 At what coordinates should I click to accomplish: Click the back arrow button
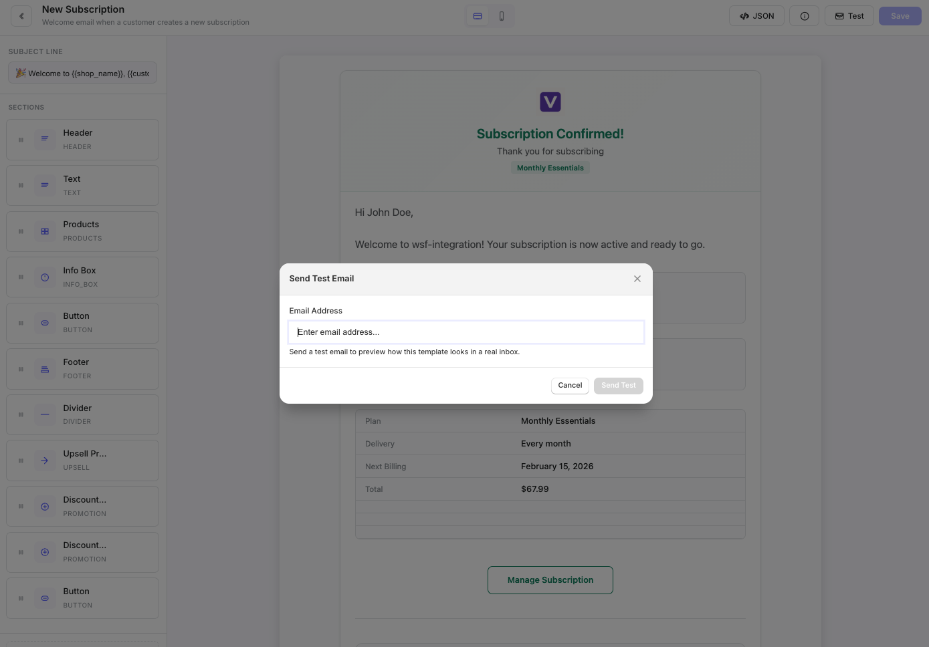[x=21, y=16]
